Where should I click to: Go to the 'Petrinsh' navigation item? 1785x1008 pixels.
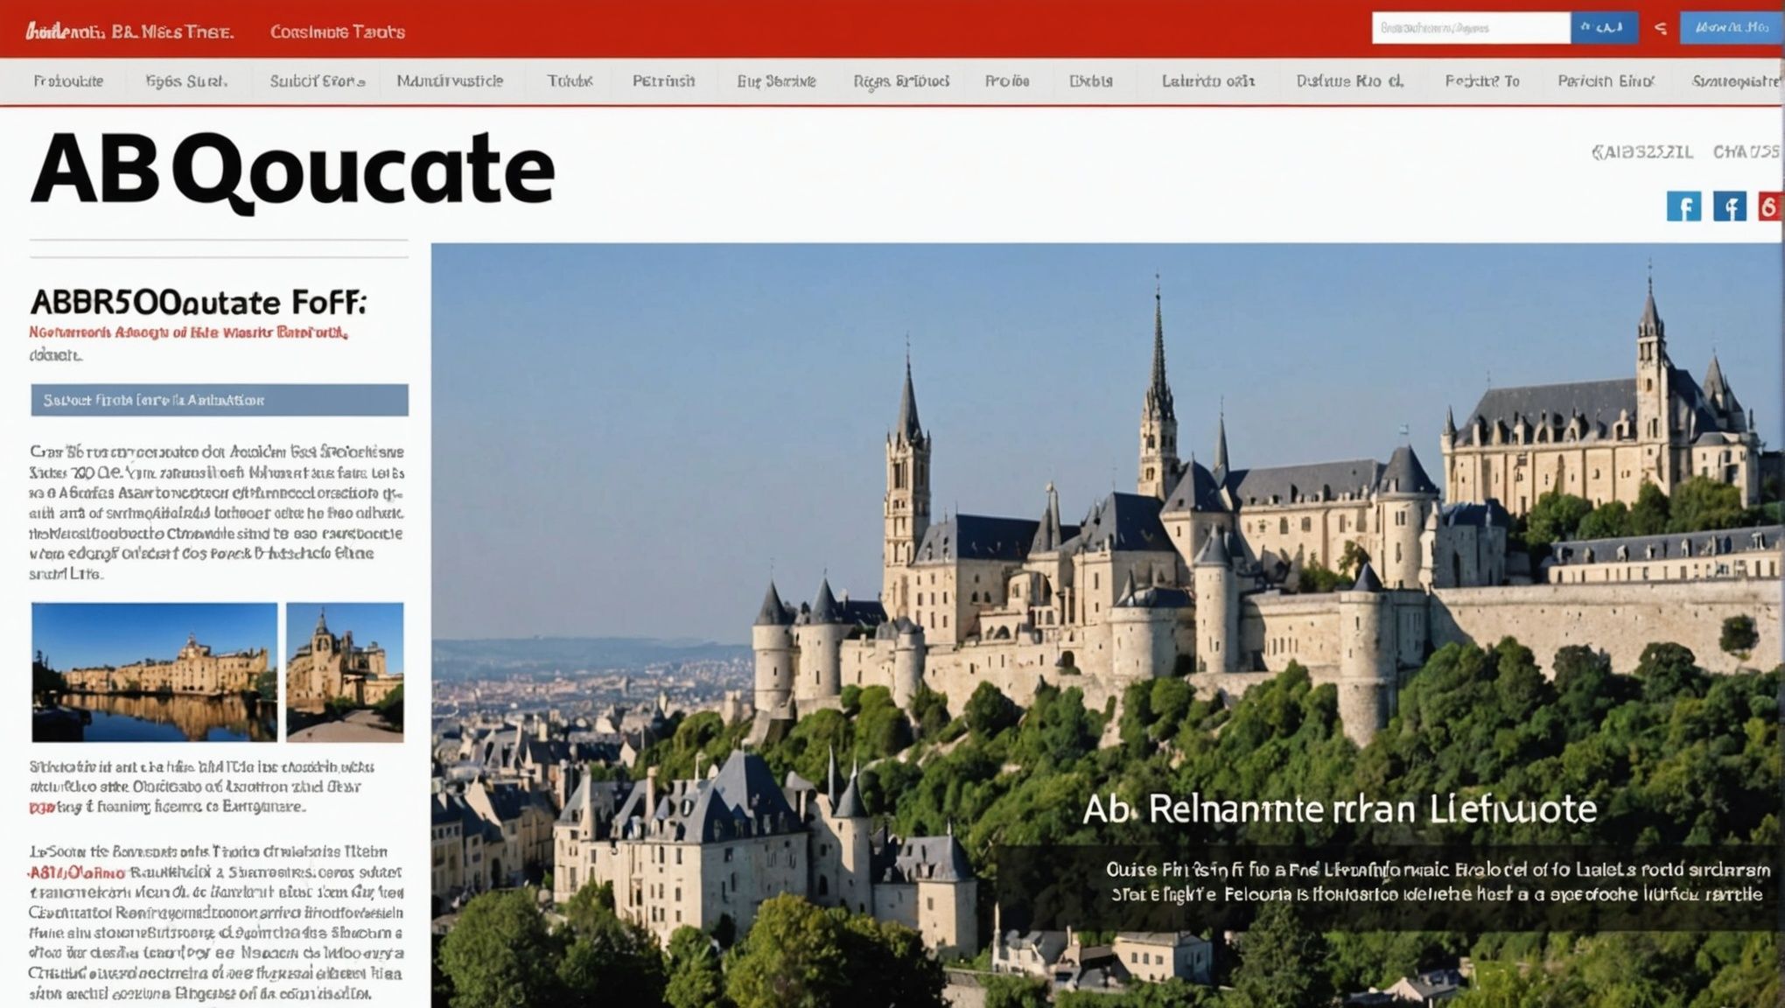[x=663, y=81]
